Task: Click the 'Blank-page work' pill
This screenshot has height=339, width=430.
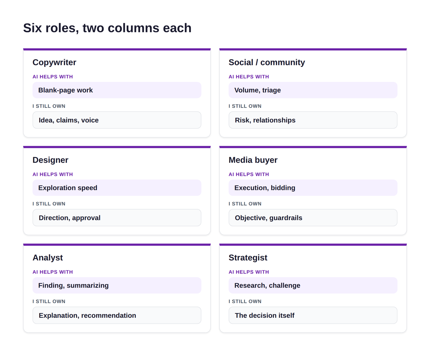Action: tap(117, 90)
